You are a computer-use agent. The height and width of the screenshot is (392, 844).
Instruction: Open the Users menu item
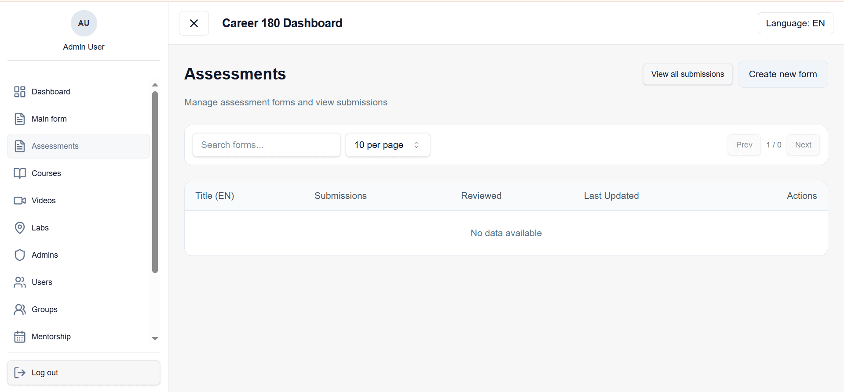pyautogui.click(x=79, y=282)
